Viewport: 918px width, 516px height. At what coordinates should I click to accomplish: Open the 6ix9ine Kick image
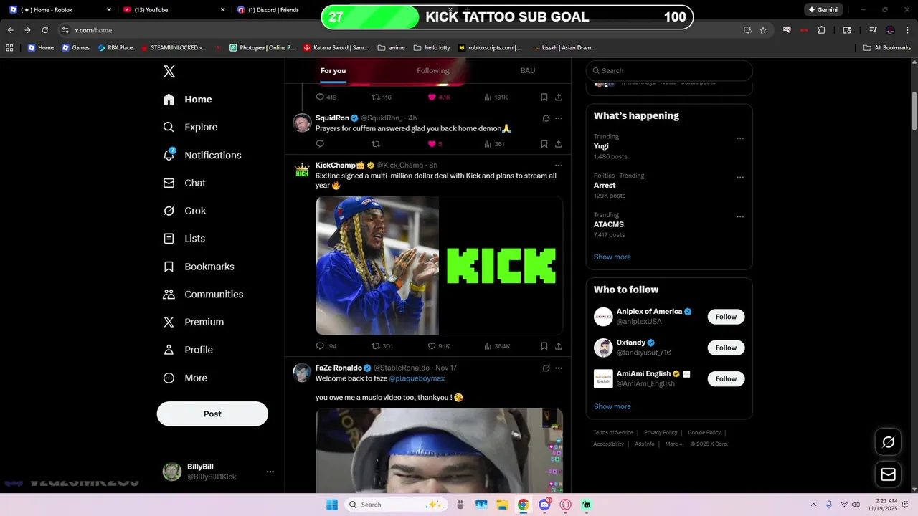pos(439,266)
